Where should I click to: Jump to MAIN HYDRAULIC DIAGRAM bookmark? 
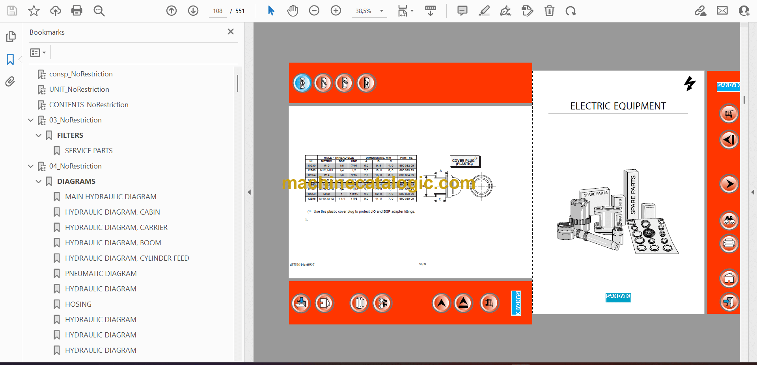click(x=110, y=196)
